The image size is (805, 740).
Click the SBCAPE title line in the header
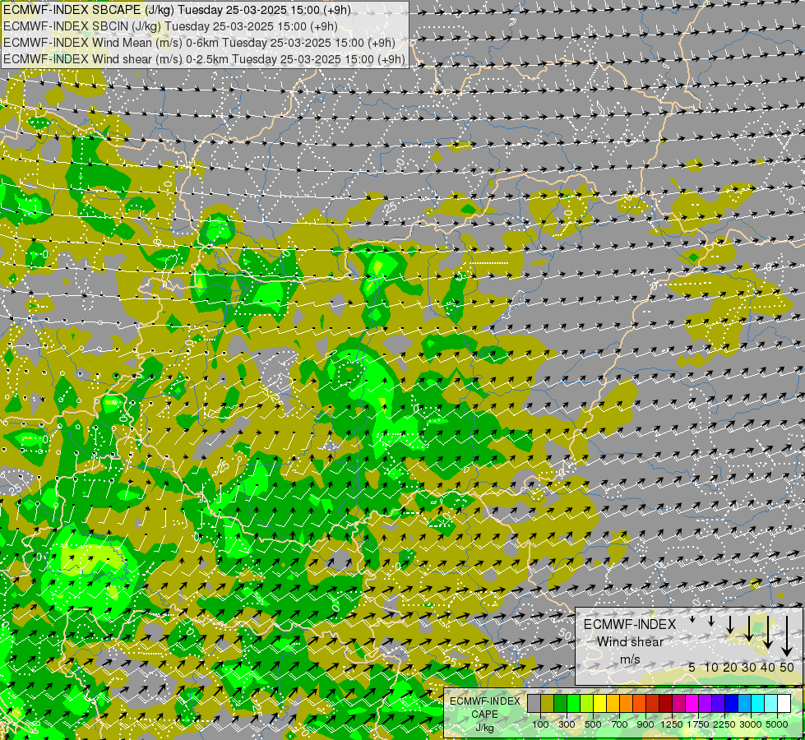tap(177, 10)
